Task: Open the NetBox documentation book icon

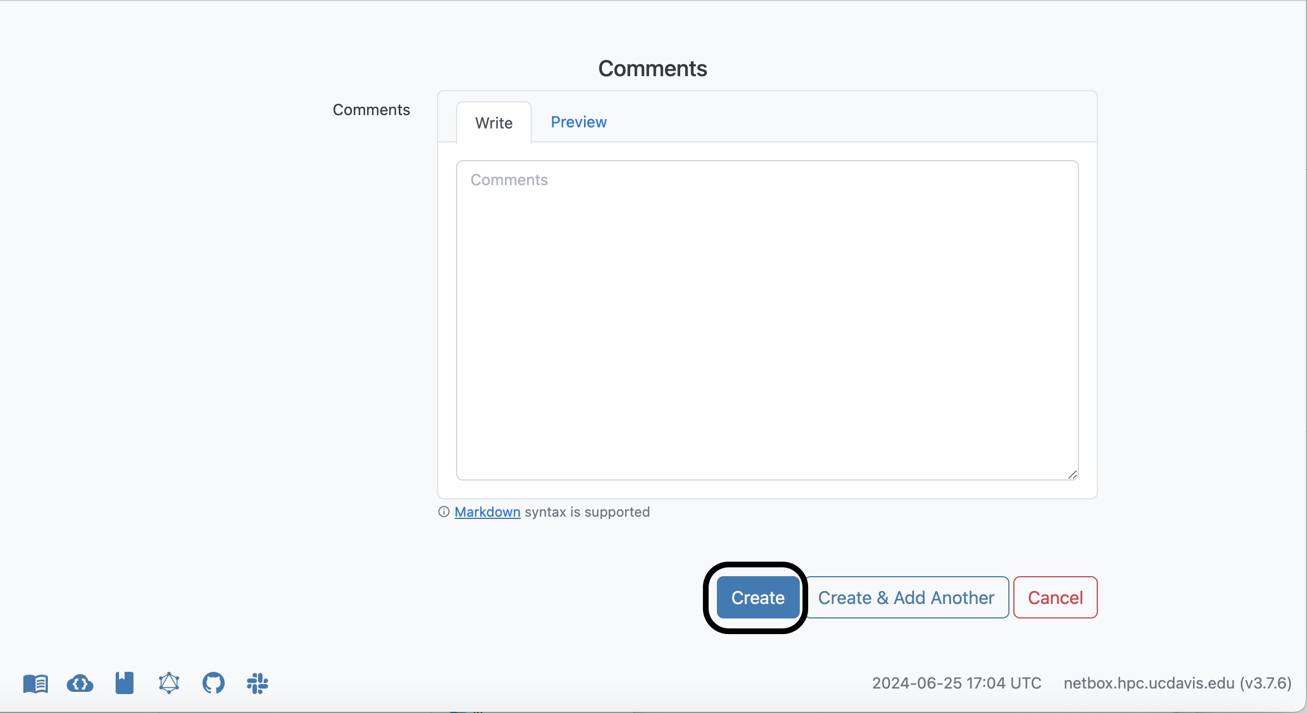Action: [36, 684]
